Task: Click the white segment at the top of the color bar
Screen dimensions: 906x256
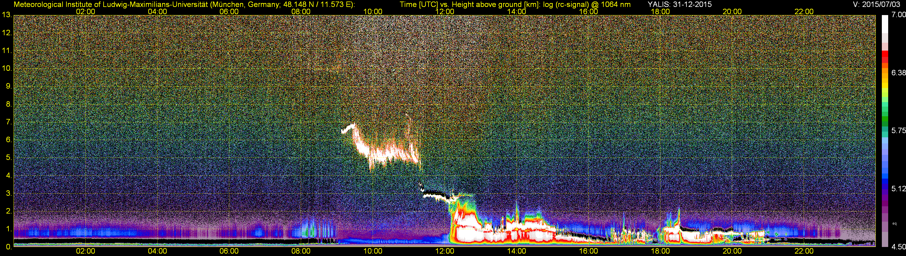Action: coord(885,24)
